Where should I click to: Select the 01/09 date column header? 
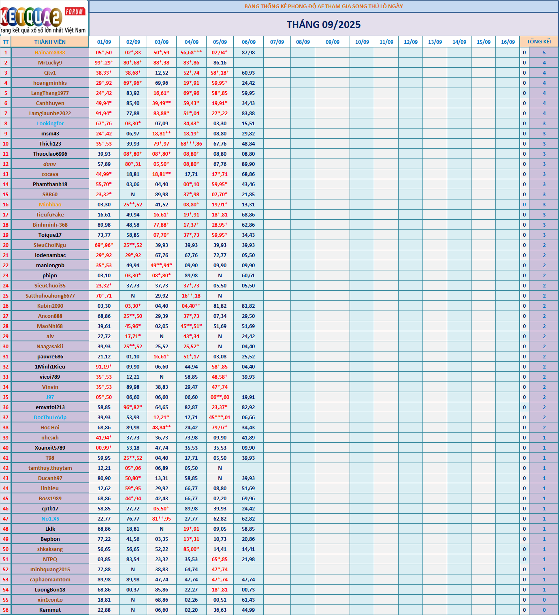(x=104, y=42)
